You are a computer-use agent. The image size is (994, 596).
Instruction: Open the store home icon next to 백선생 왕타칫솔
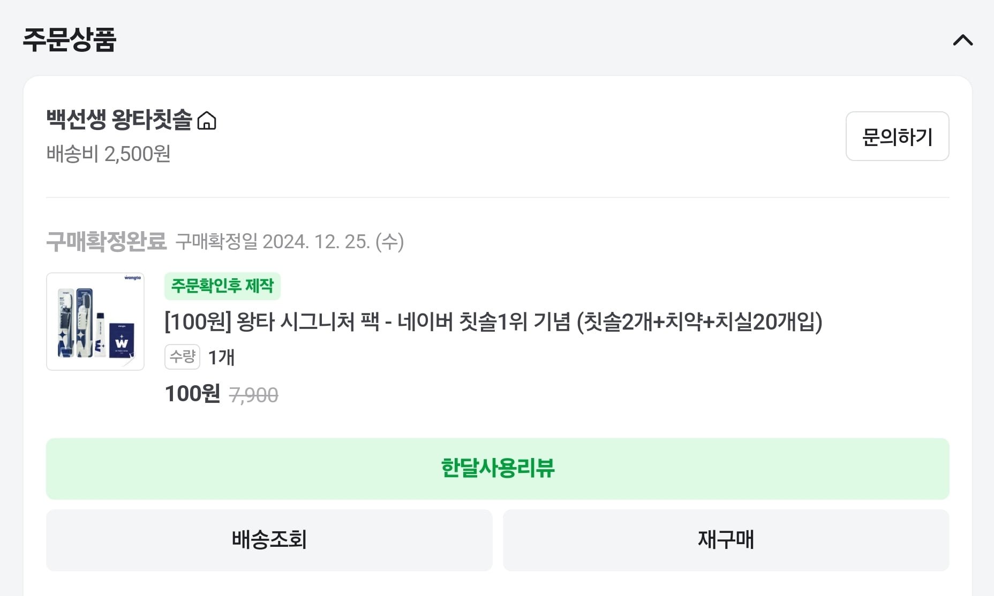tap(207, 120)
